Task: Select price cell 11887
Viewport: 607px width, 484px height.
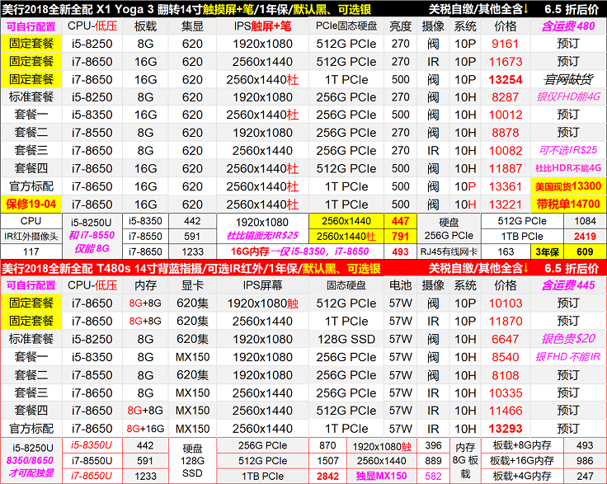Action: [x=505, y=168]
